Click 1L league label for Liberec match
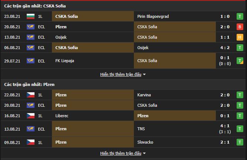 click(x=41, y=116)
